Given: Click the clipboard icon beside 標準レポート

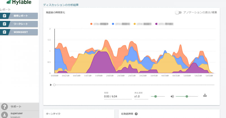Looking at the screenshot, I should pyautogui.click(x=5, y=16).
